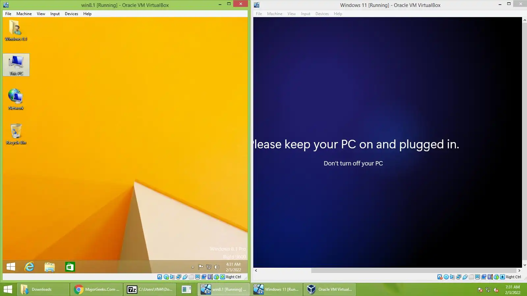527x296 pixels.
Task: Click horizontal scrollbar thumb in Windows 11 window
Action: point(414,270)
